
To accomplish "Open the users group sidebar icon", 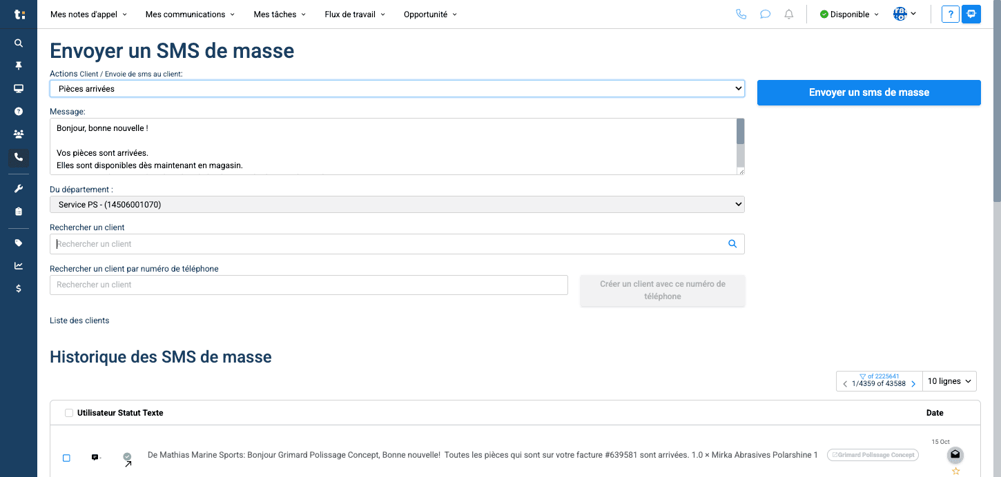I will (19, 134).
